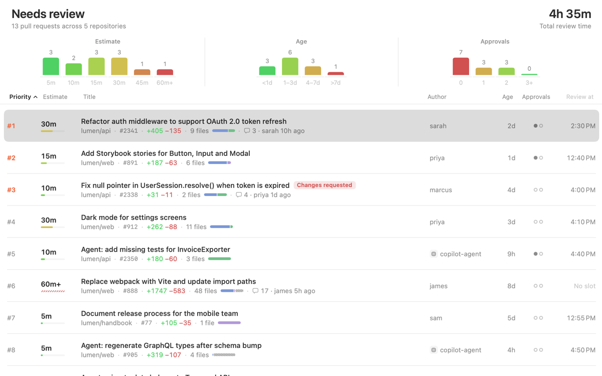Click the 30m estimate progress in row #1
The height and width of the screenshot is (376, 602).
(53, 131)
